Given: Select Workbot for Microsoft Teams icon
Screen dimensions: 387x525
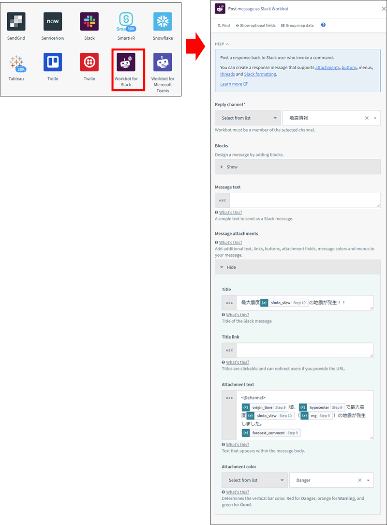Looking at the screenshot, I should pos(163,62).
